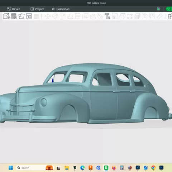This screenshot has width=172, height=172.
Task: Click the Auto orient icon
Action: pyautogui.click(x=21, y=16)
